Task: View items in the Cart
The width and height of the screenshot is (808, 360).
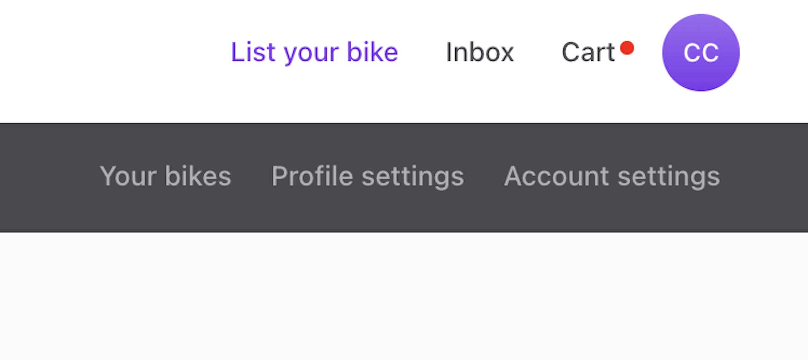Action: tap(588, 53)
